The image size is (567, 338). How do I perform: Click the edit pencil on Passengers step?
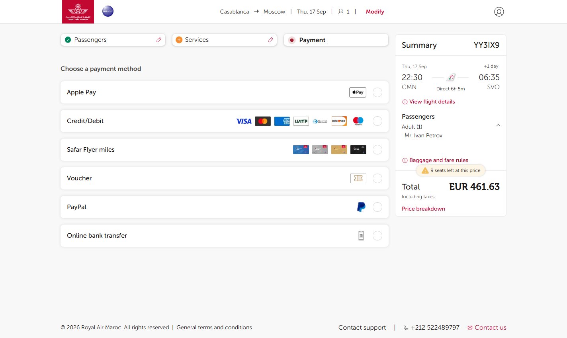click(159, 40)
